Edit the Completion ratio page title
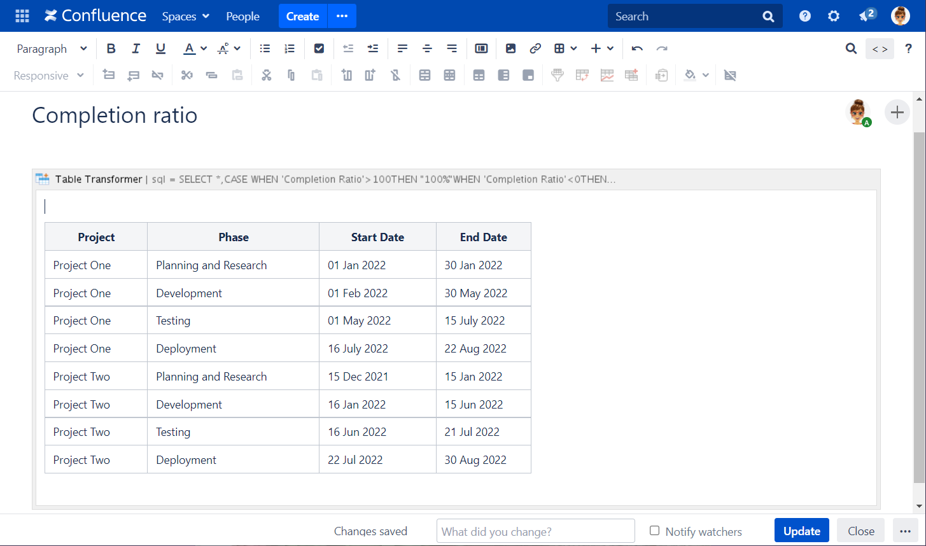Viewport: 926px width, 546px height. pyautogui.click(x=115, y=115)
